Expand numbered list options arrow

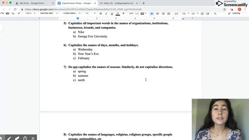(188, 14)
